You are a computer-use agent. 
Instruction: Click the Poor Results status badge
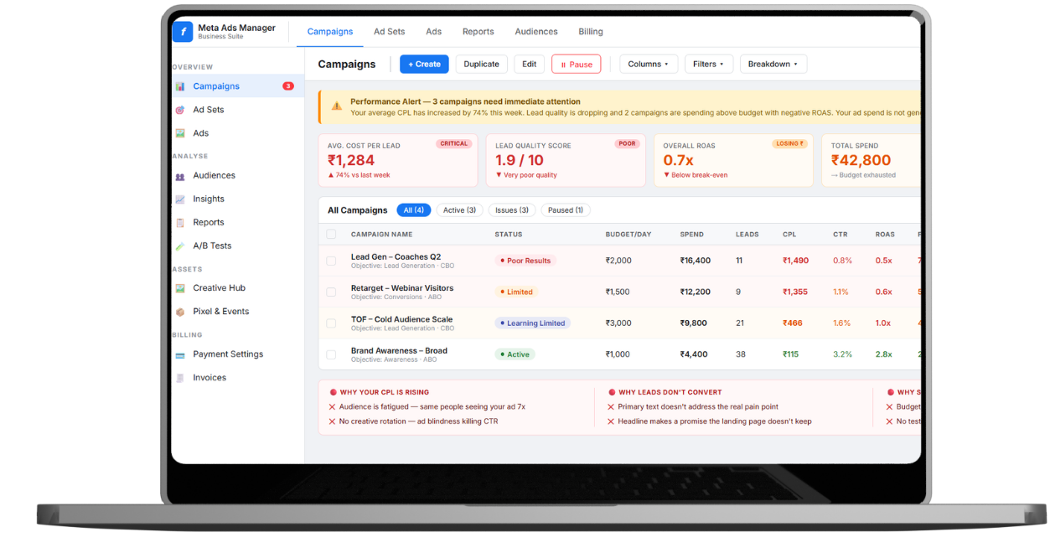click(525, 261)
